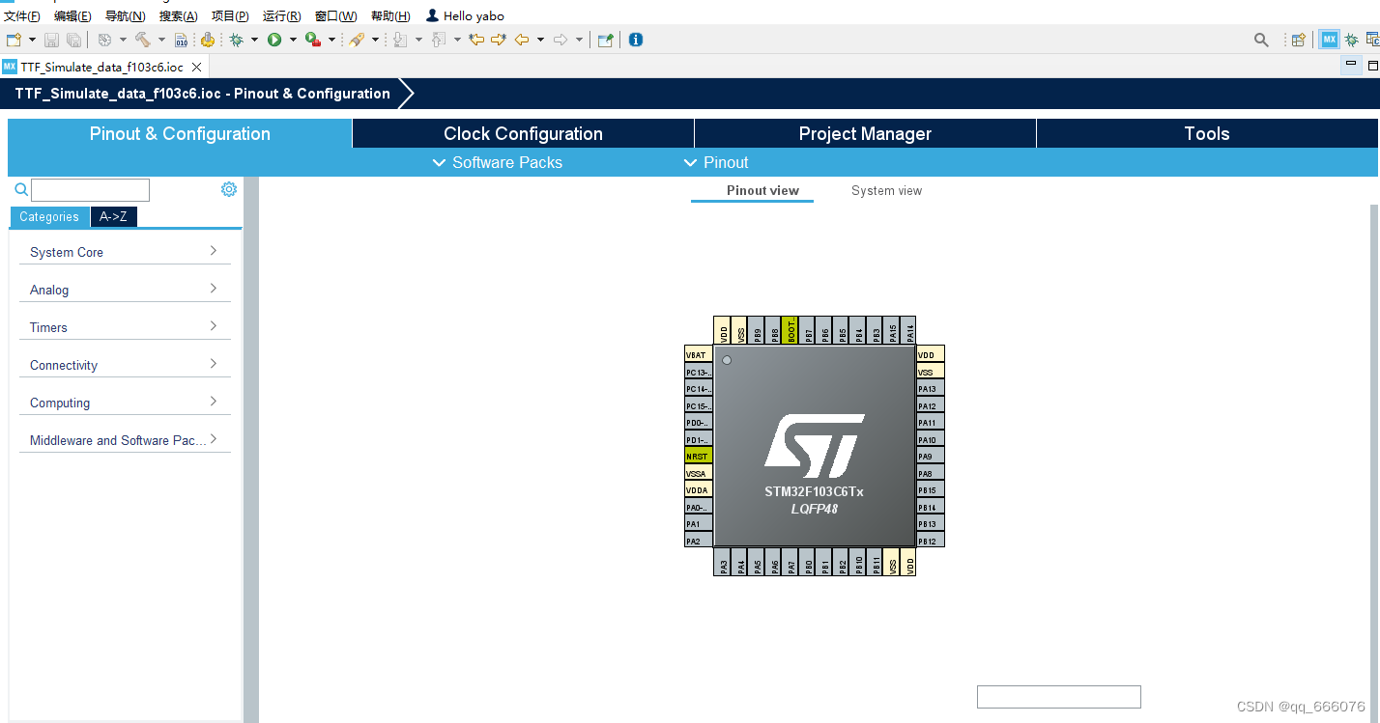Toggle the NRST pin signal
This screenshot has height=723, width=1380.
tap(698, 454)
